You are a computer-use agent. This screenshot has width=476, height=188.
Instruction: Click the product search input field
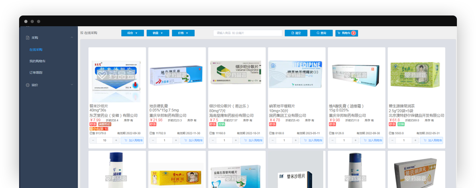click(248, 33)
